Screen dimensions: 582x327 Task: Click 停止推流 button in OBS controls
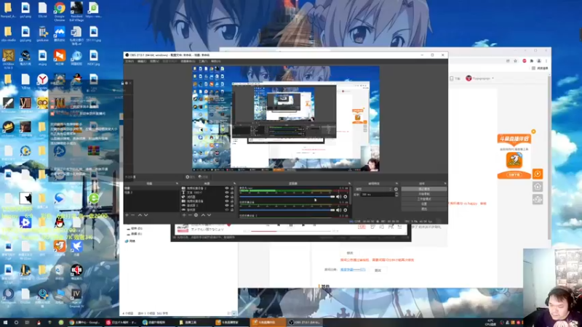(x=424, y=189)
